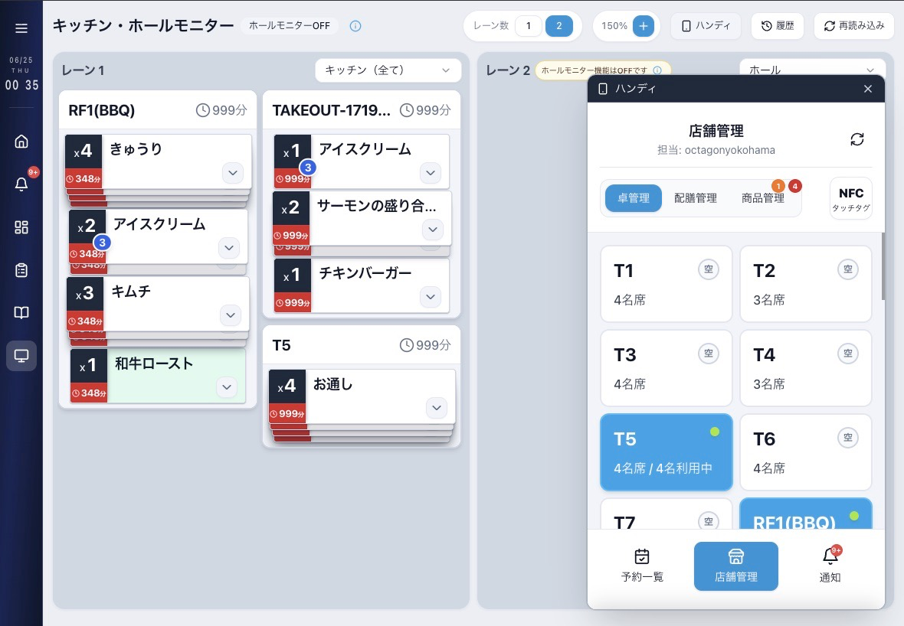
Task: Open the clipboard orders icon in sidebar
Action: point(21,270)
